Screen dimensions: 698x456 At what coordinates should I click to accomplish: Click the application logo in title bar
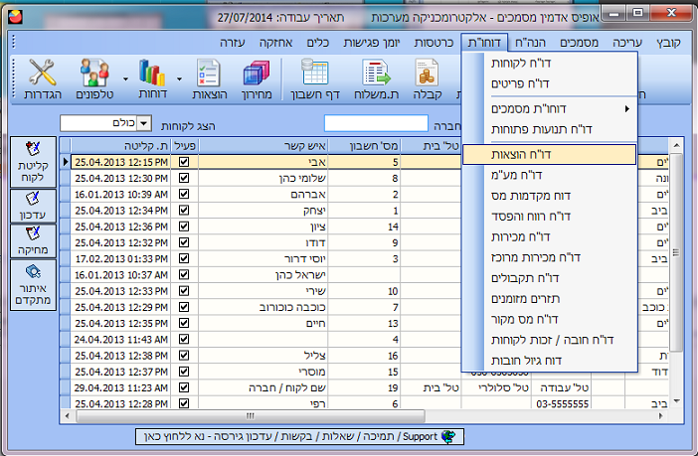[15, 17]
